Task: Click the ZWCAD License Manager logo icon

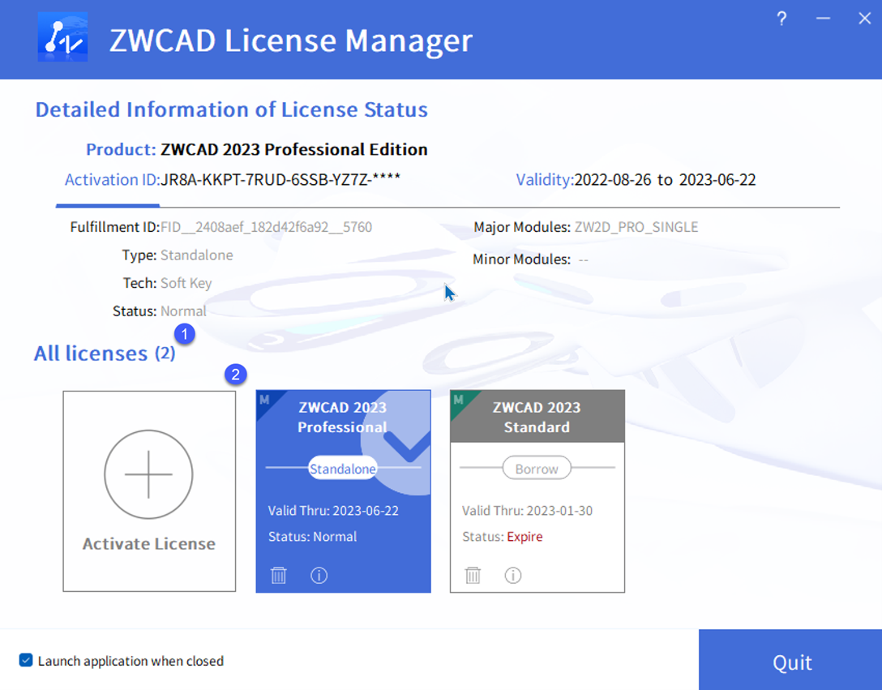Action: (x=62, y=37)
